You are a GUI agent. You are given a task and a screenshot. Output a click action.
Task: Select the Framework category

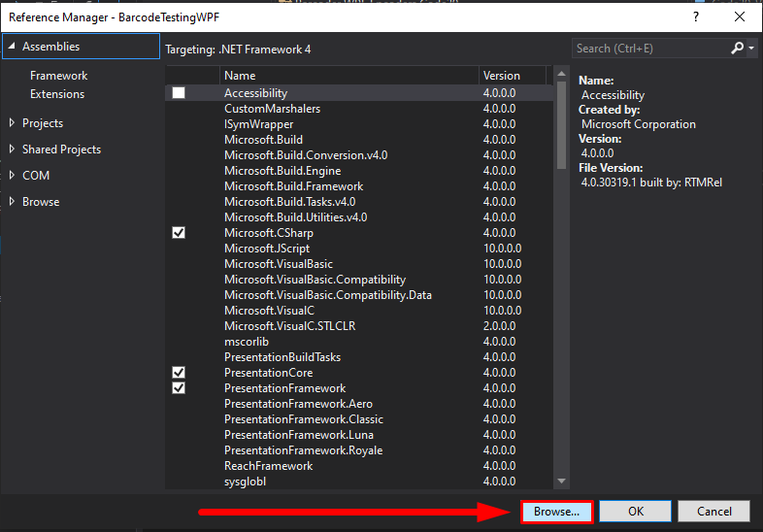[x=59, y=76]
